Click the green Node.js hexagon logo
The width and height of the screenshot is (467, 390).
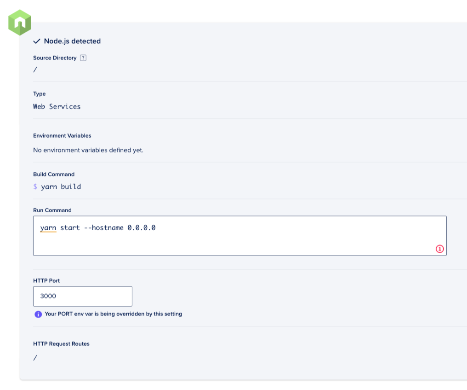tap(19, 22)
